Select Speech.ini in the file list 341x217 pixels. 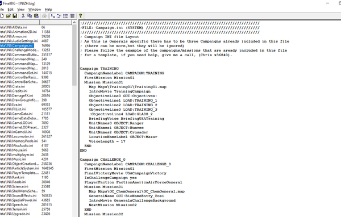[x=14, y=205]
